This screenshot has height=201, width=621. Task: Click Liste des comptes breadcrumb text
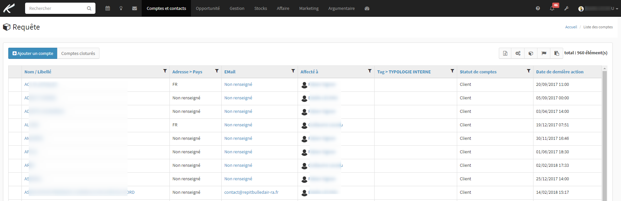click(598, 27)
